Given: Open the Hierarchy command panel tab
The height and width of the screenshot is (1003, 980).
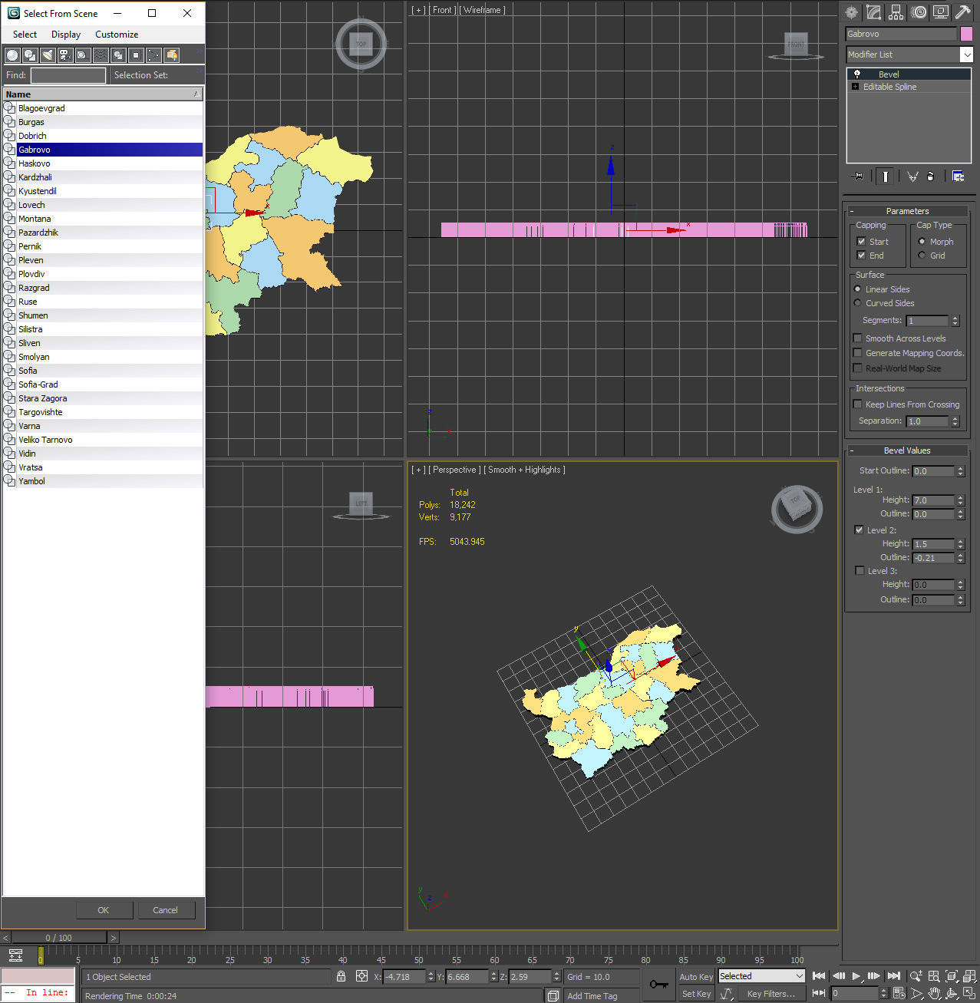Looking at the screenshot, I should tap(896, 12).
